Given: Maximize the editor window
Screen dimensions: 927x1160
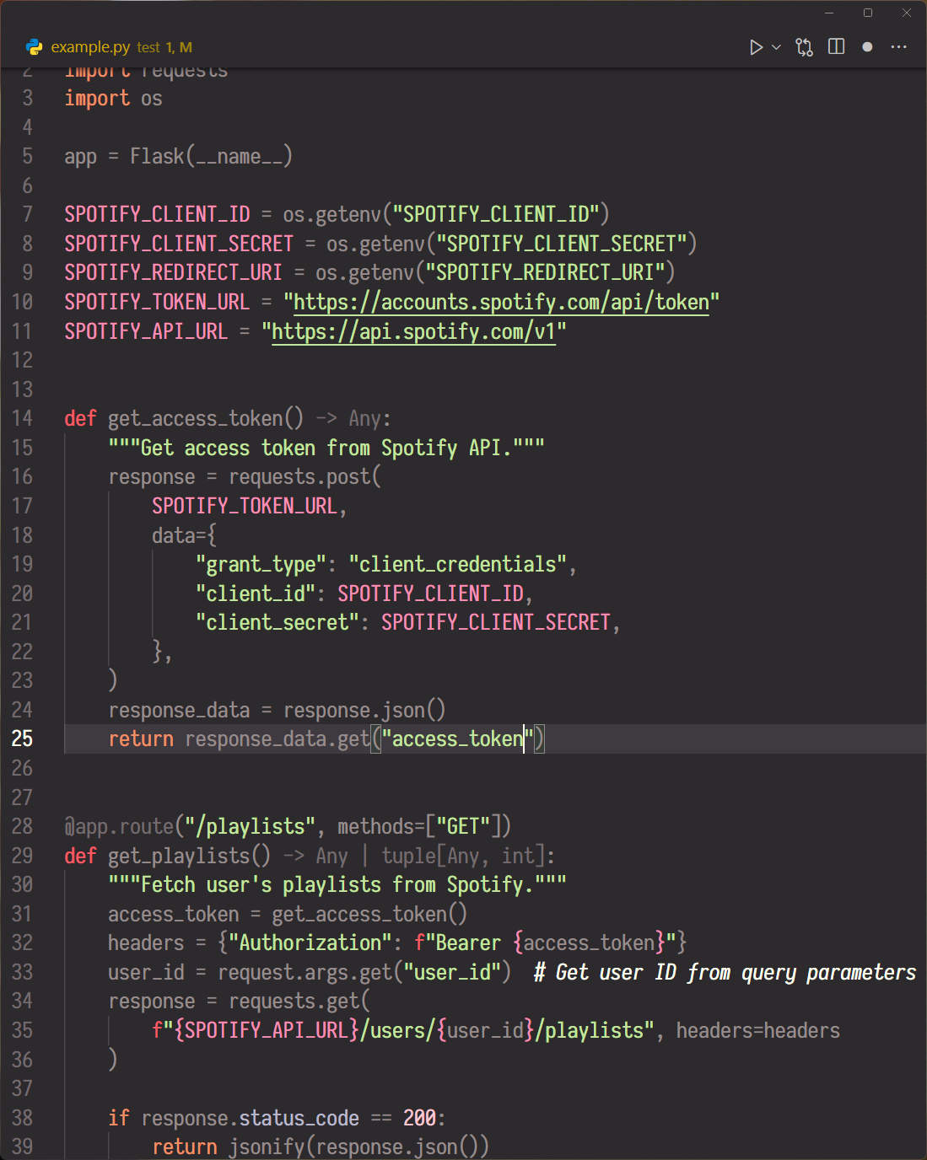Looking at the screenshot, I should pos(868,13).
